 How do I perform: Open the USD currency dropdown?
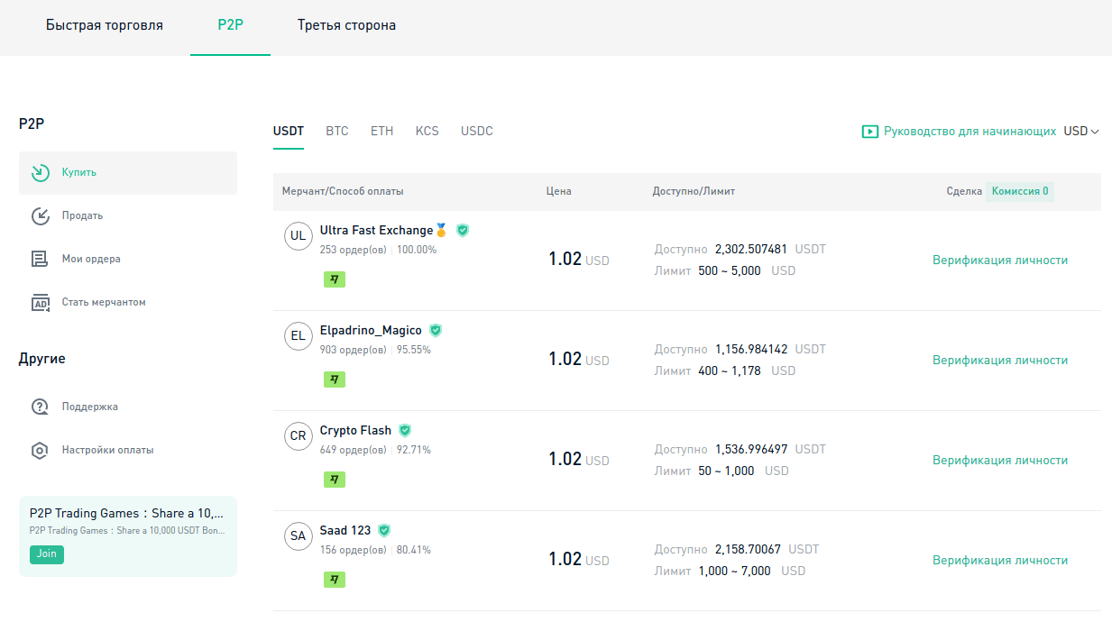tap(1081, 132)
